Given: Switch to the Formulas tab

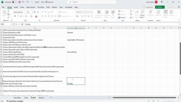Looking at the screenshot, I should click(41, 7).
